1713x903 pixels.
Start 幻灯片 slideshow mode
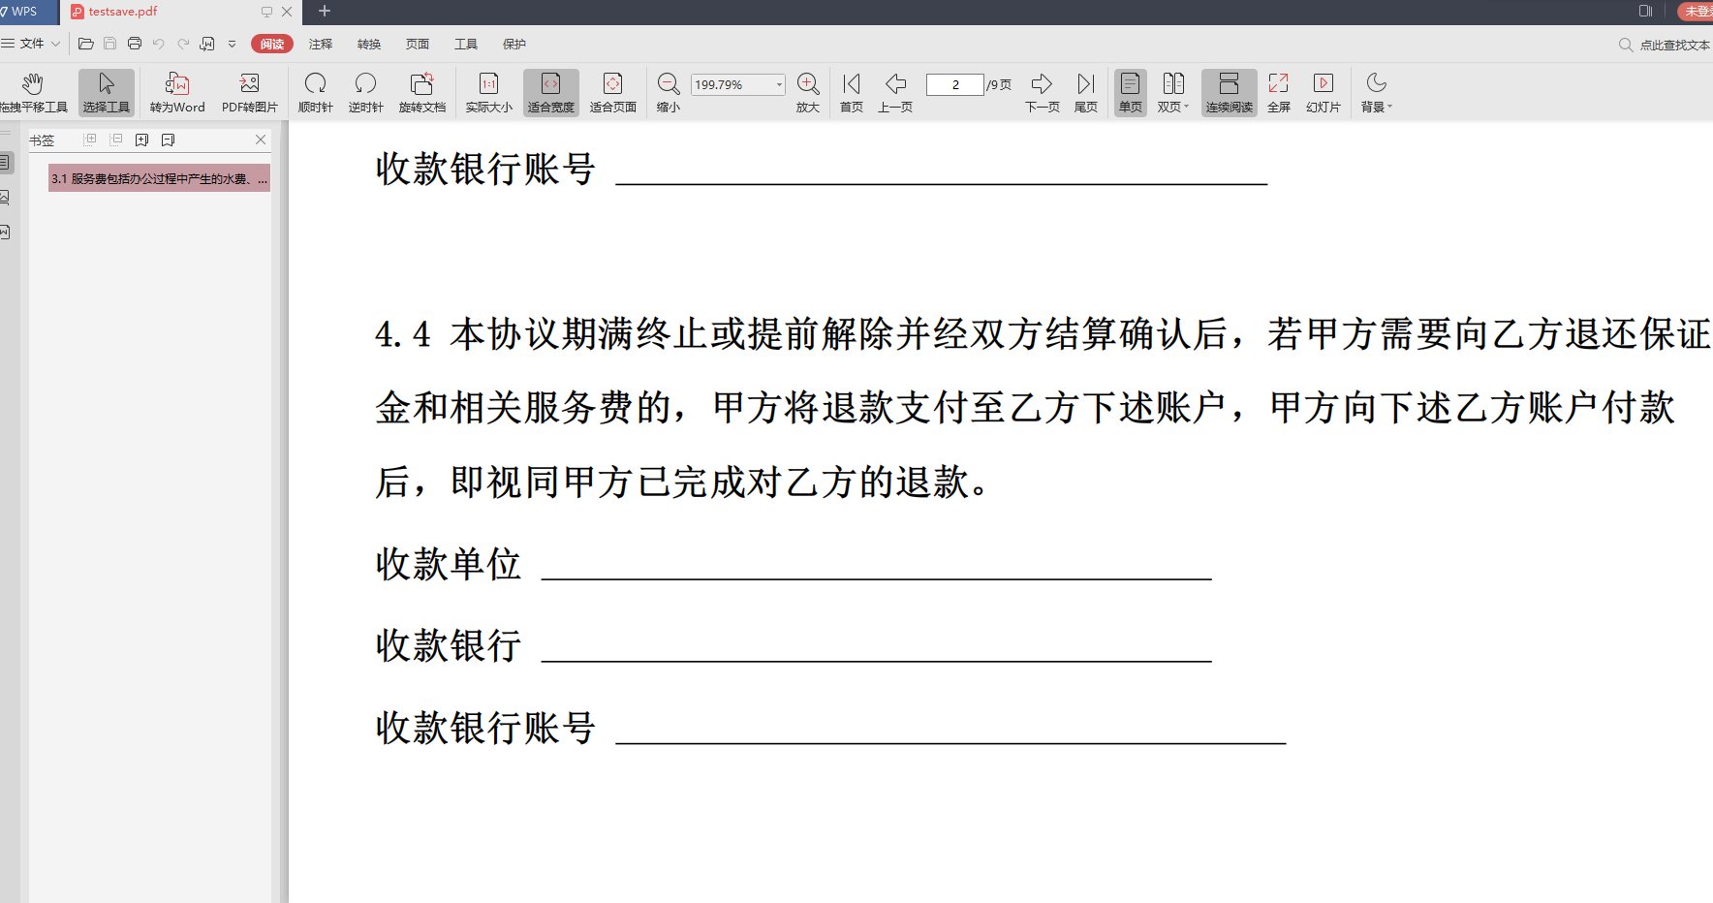click(x=1324, y=93)
